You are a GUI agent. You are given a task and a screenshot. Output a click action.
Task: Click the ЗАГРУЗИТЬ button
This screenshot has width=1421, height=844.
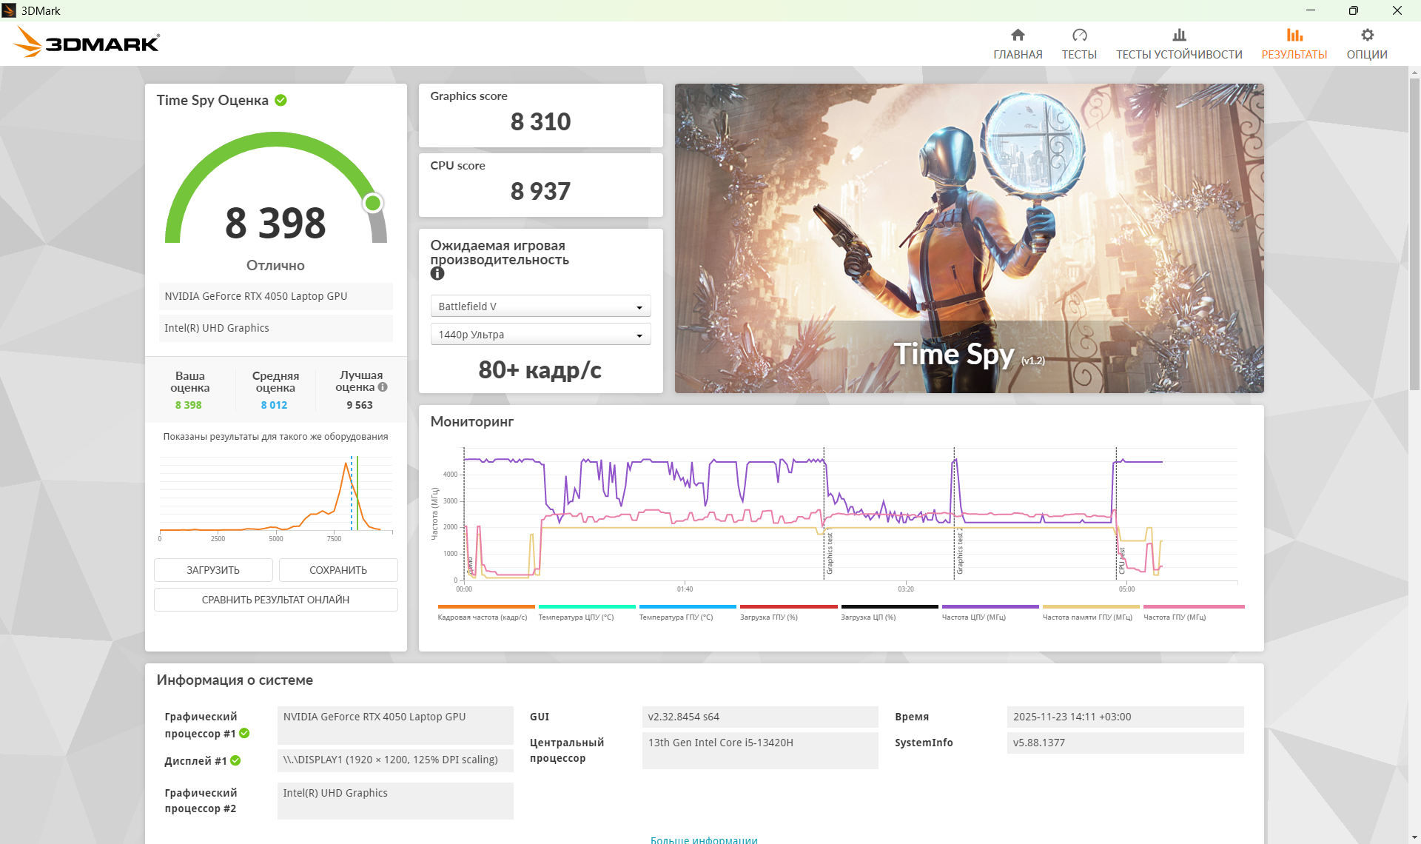pyautogui.click(x=213, y=570)
